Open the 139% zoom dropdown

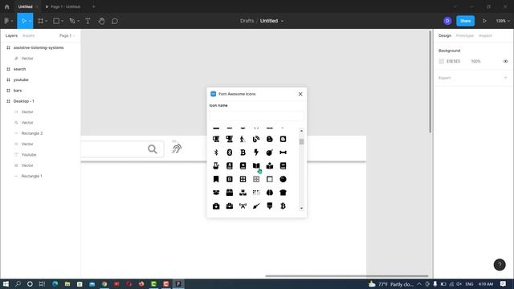(x=503, y=21)
